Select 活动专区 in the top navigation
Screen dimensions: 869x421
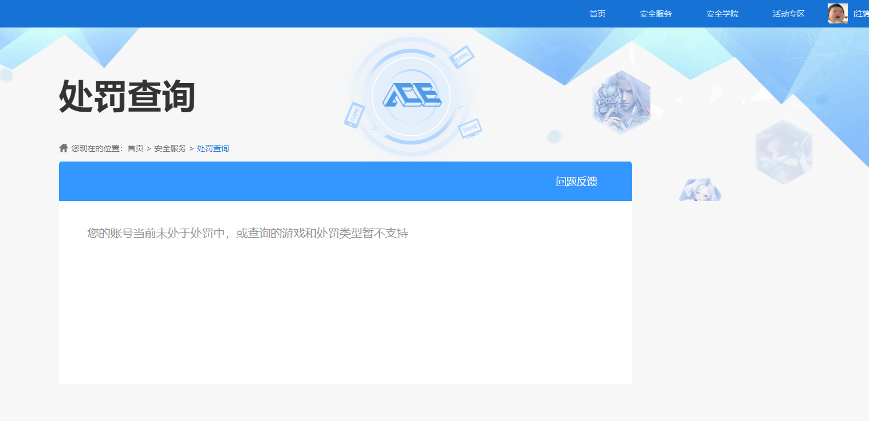pos(789,14)
